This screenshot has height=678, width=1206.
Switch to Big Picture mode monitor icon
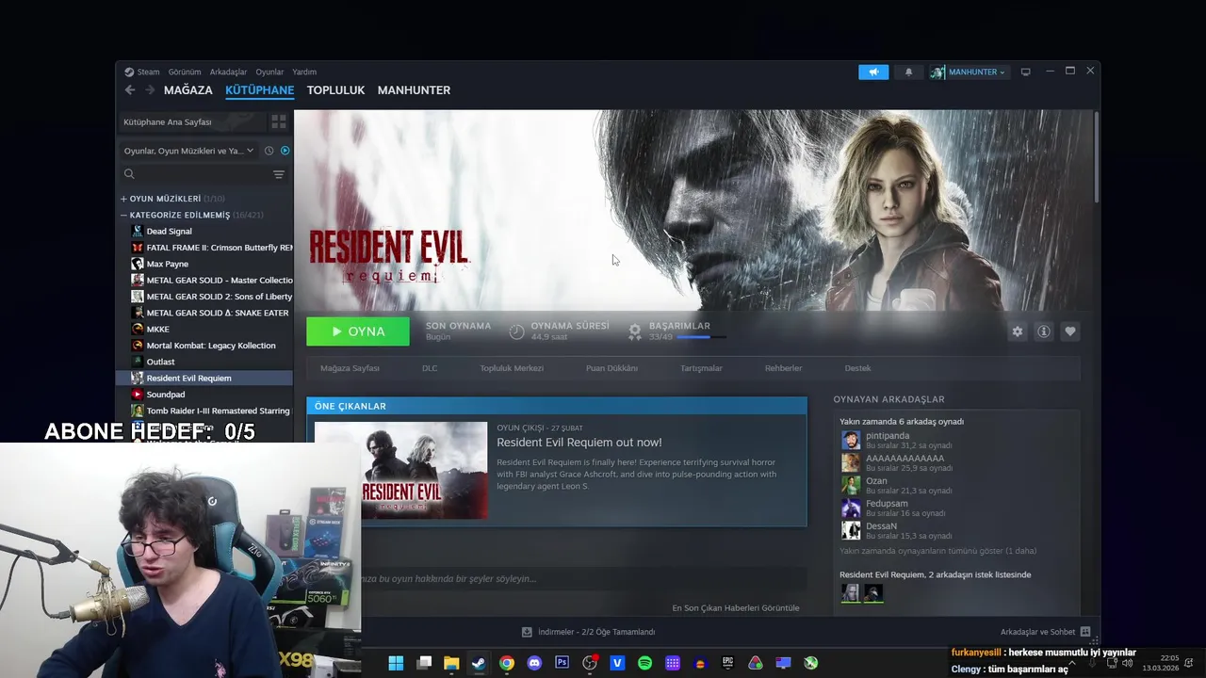coord(1025,72)
